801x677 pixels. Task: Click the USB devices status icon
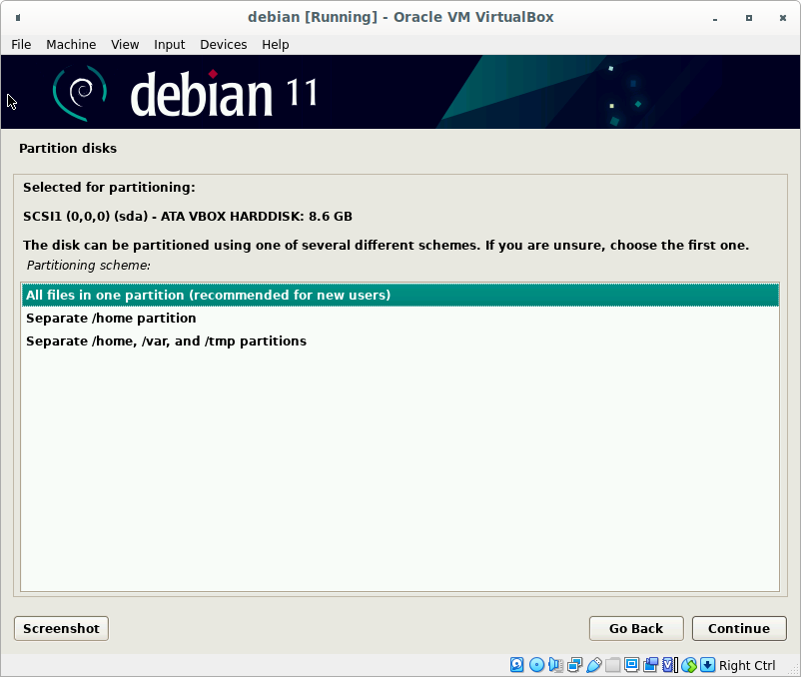coord(593,665)
